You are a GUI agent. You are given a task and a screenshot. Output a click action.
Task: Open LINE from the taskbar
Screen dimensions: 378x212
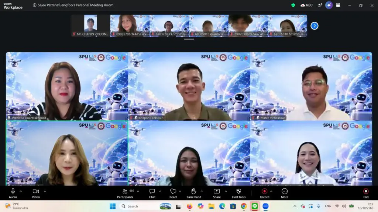(x=255, y=206)
